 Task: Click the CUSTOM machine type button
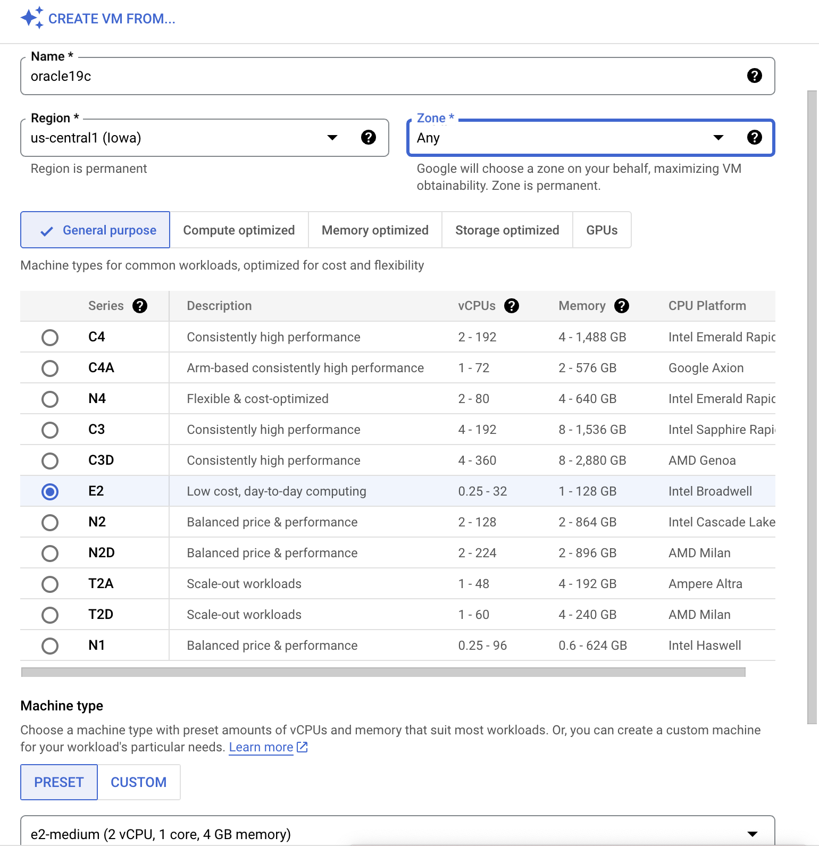tap(138, 782)
